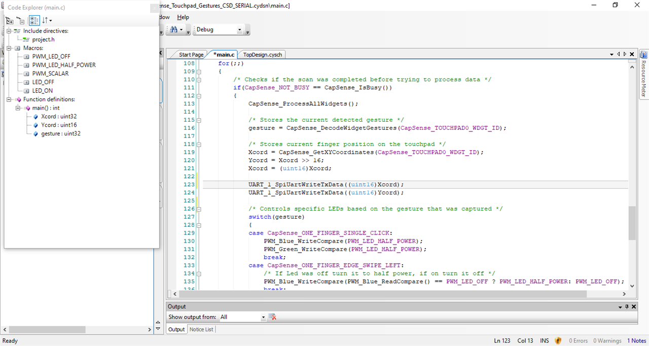This screenshot has height=346, width=649.
Task: Click the Ycord variable cube icon
Action: [35, 125]
